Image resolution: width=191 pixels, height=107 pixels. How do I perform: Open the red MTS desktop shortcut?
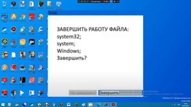coord(32,17)
